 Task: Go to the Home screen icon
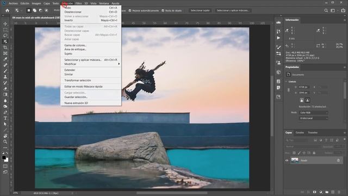pos(7,10)
